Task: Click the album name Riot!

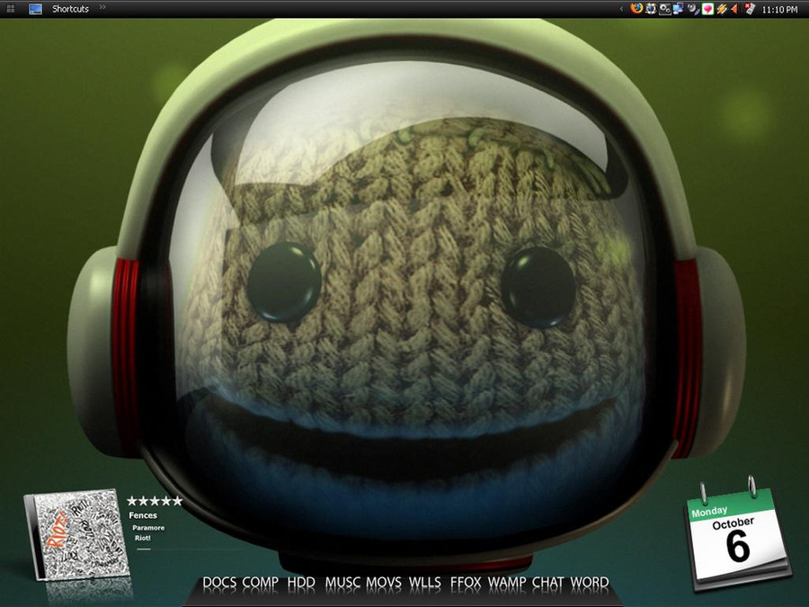Action: coord(143,538)
